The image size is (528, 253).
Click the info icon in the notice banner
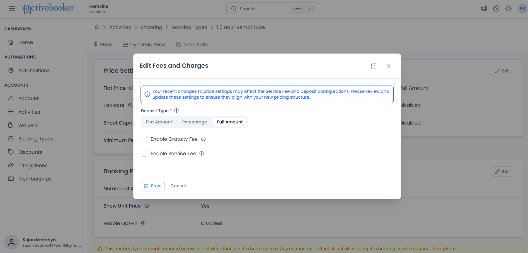147,94
